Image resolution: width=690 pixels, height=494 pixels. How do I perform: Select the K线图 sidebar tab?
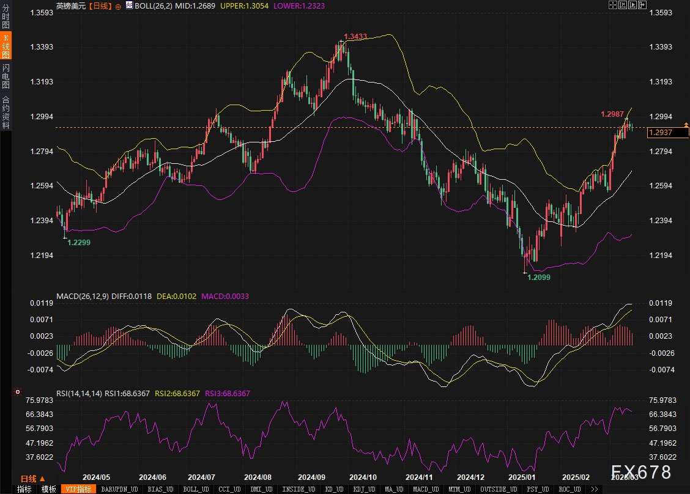coord(6,46)
